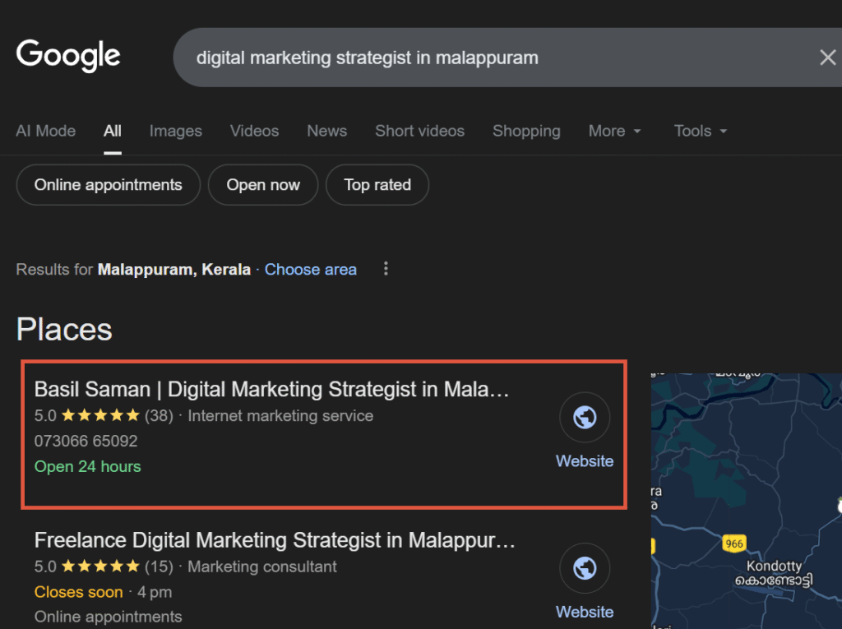Clear the search box with X icon
The height and width of the screenshot is (629, 842).
click(827, 58)
